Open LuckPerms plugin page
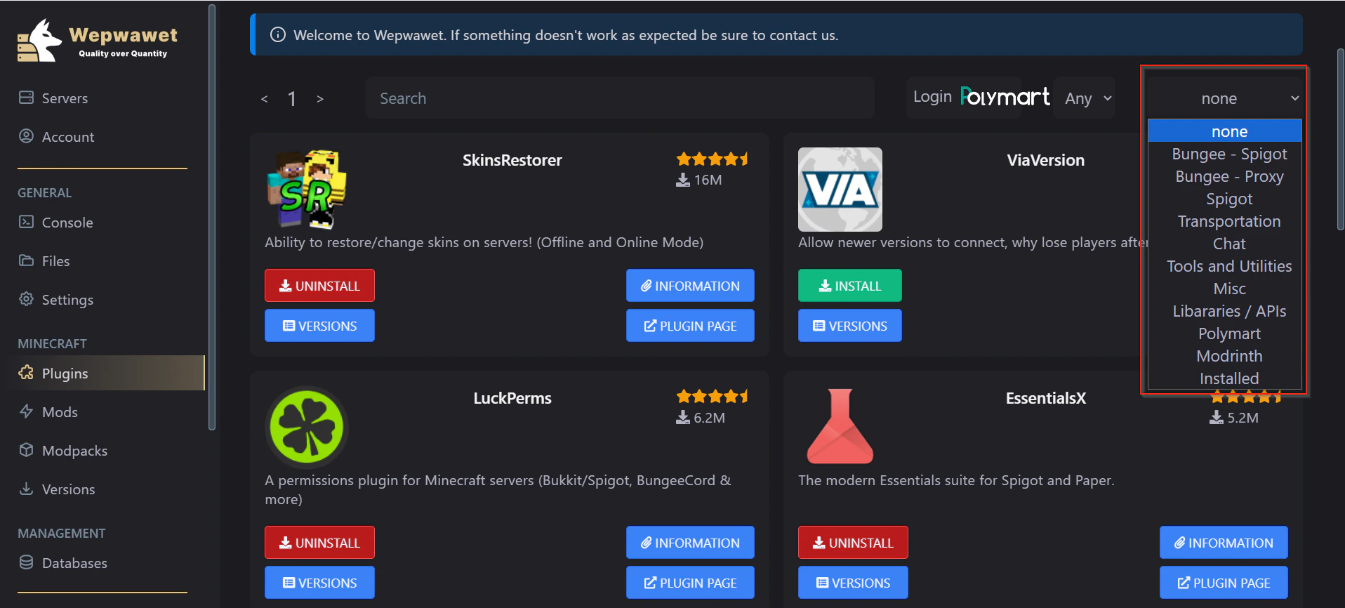The image size is (1345, 608). pos(690,583)
